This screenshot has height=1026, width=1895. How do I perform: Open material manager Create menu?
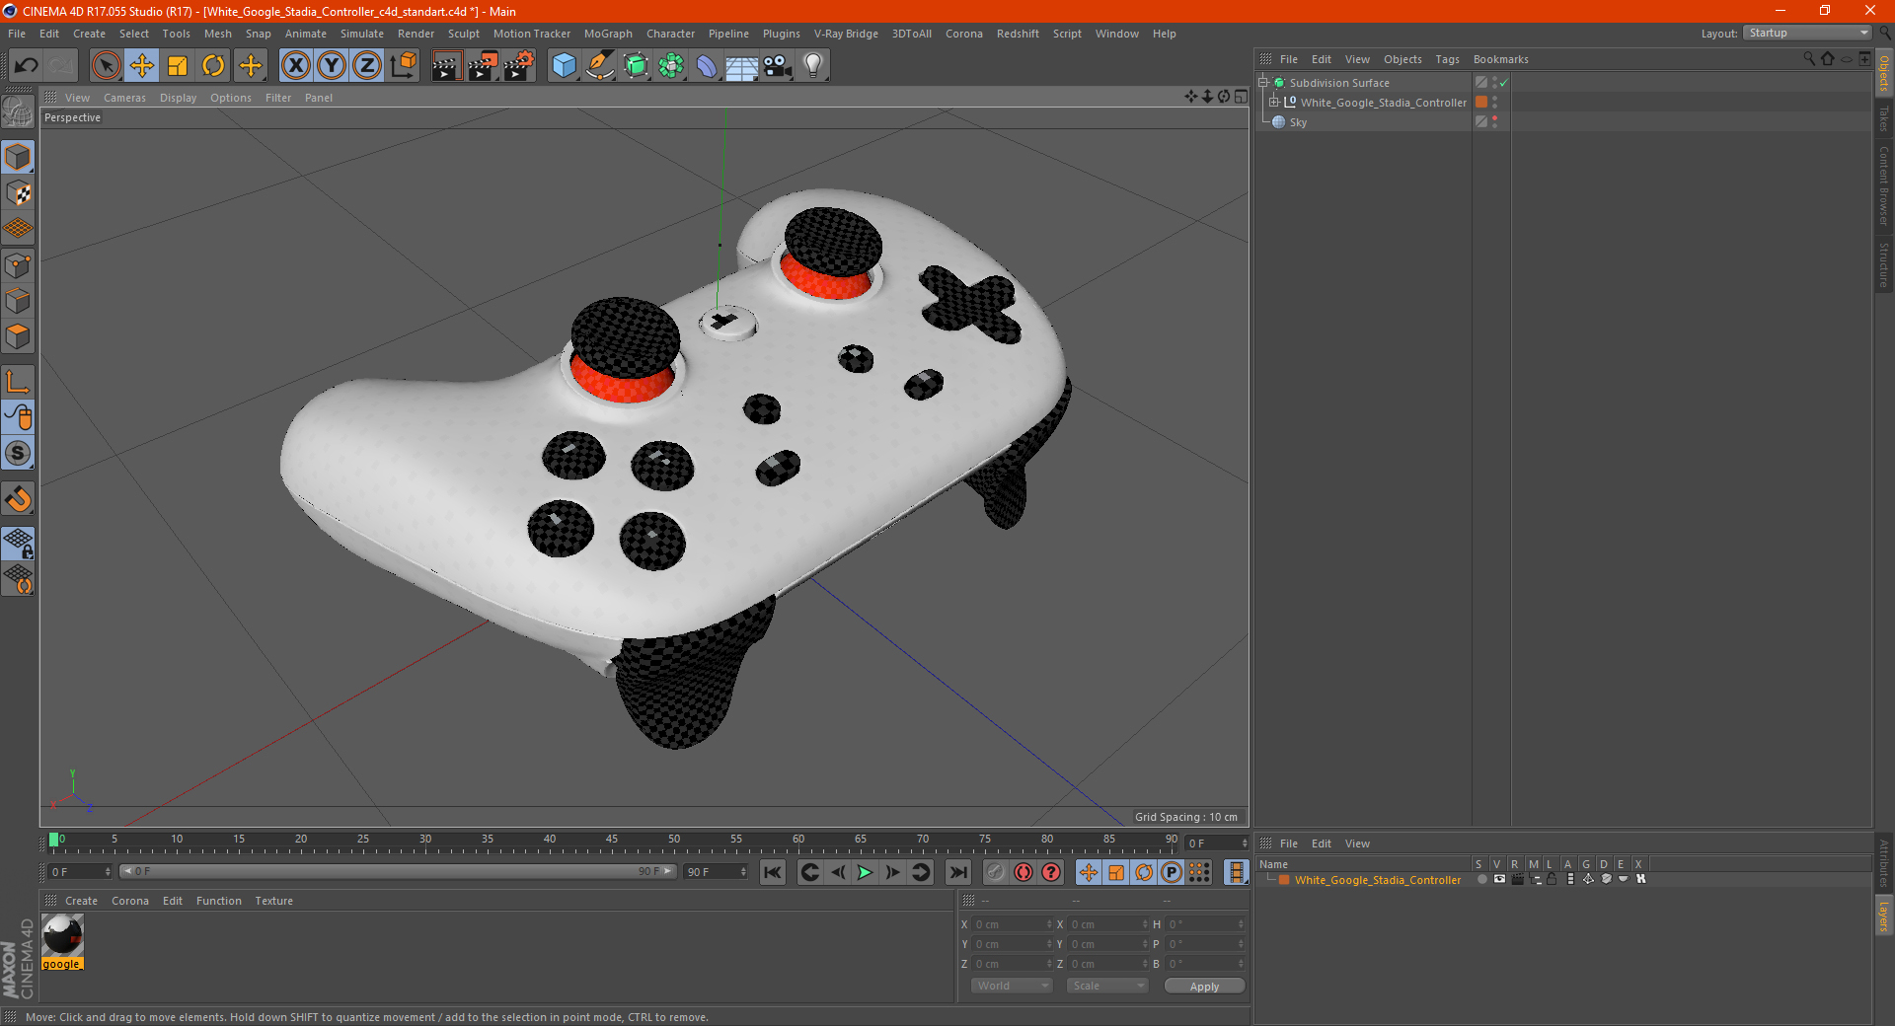click(81, 901)
